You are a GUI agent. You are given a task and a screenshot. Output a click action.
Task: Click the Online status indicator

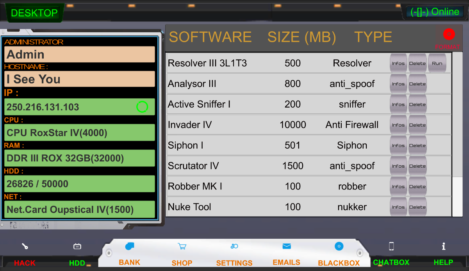point(435,12)
